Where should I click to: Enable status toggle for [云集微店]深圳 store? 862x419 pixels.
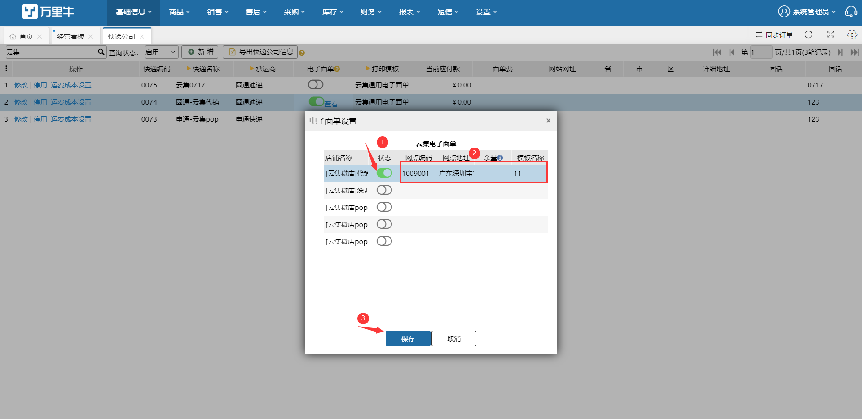tap(384, 190)
